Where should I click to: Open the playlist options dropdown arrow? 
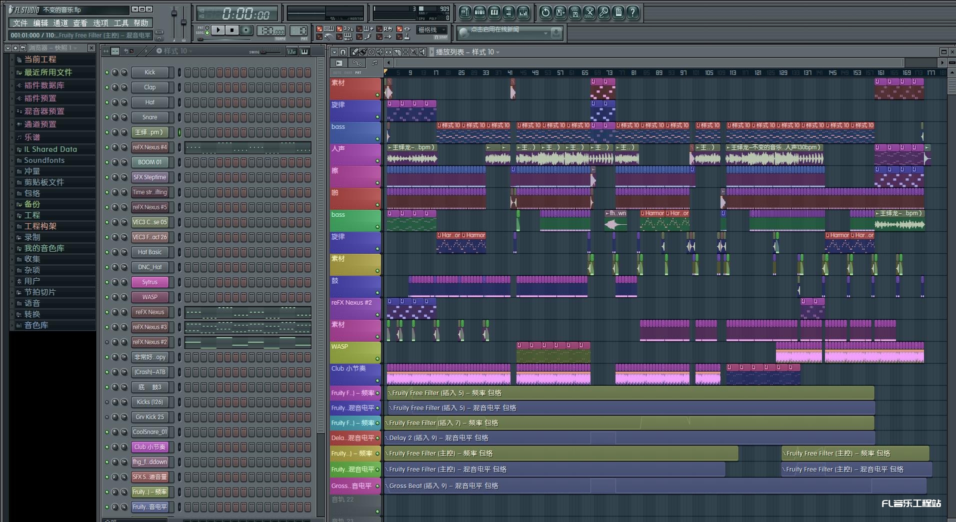tap(334, 52)
